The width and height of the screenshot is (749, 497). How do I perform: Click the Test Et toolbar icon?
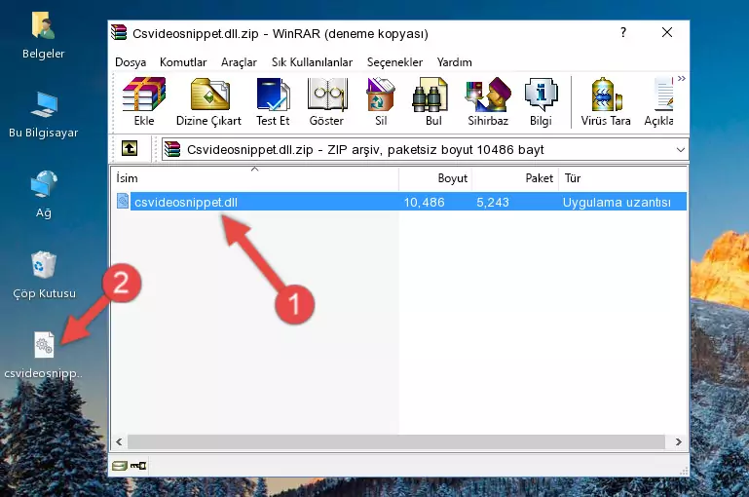coord(273,101)
